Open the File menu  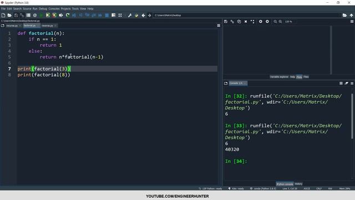3,9
